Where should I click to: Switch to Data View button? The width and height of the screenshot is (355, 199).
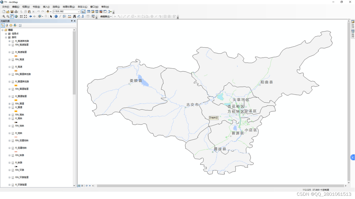point(79,186)
